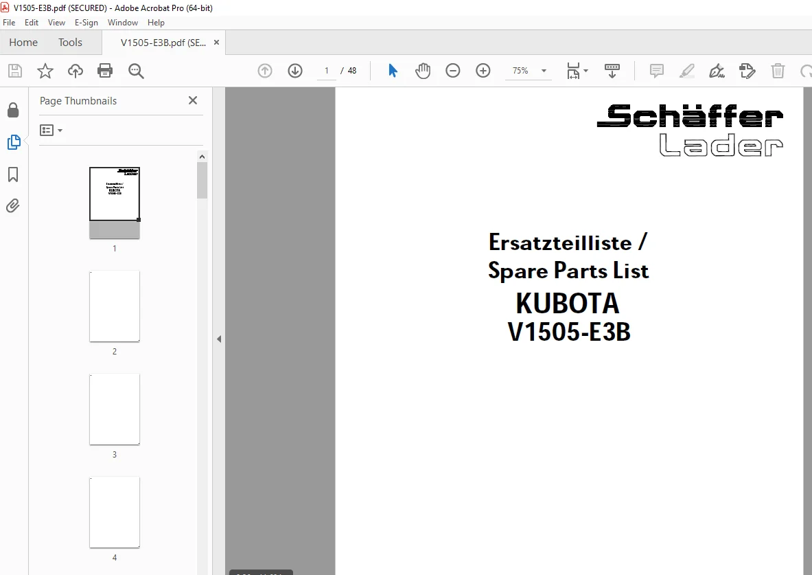Click the thumbnails panel scrollbar thumb
Viewport: 812px width, 575px height.
coord(202,181)
